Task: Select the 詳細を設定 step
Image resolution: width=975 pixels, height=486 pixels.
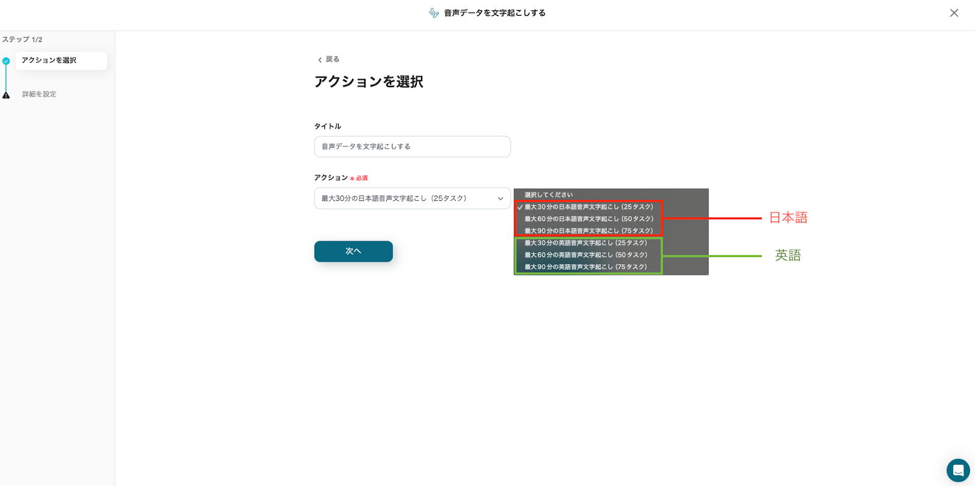Action: (x=39, y=94)
